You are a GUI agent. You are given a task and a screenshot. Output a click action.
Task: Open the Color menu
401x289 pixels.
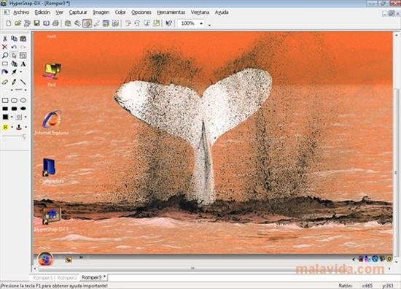coord(120,12)
